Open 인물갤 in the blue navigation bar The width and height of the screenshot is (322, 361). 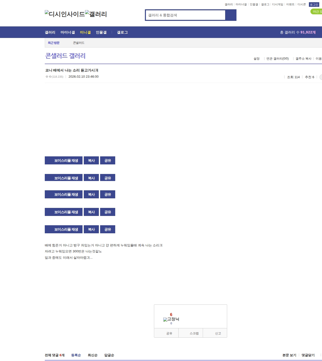coord(101,32)
